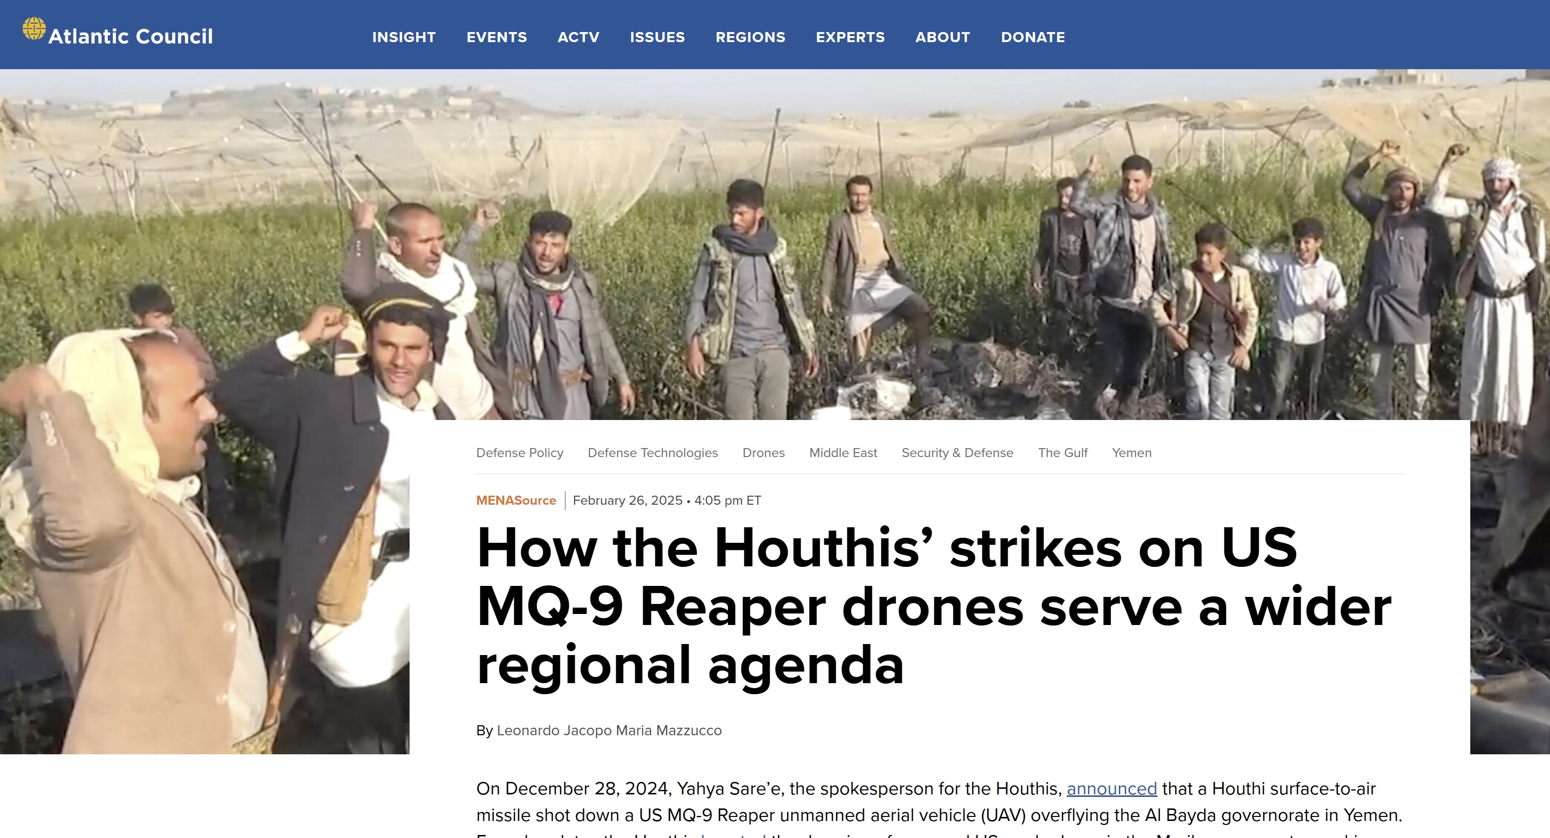Expand the EXPERTS navigation menu
1550x838 pixels.
(x=850, y=37)
